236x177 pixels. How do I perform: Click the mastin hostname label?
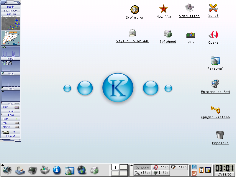pos(11,7)
